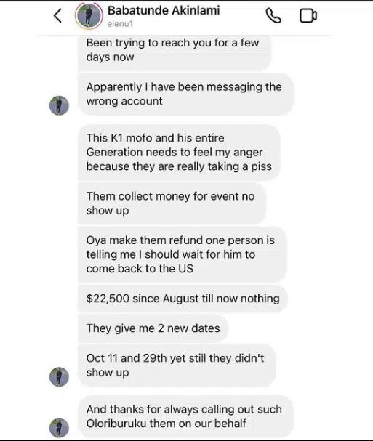Tap "Generation needs to feel my anger" line
Image resolution: width=373 pixels, height=441 pixels.
pos(175,153)
